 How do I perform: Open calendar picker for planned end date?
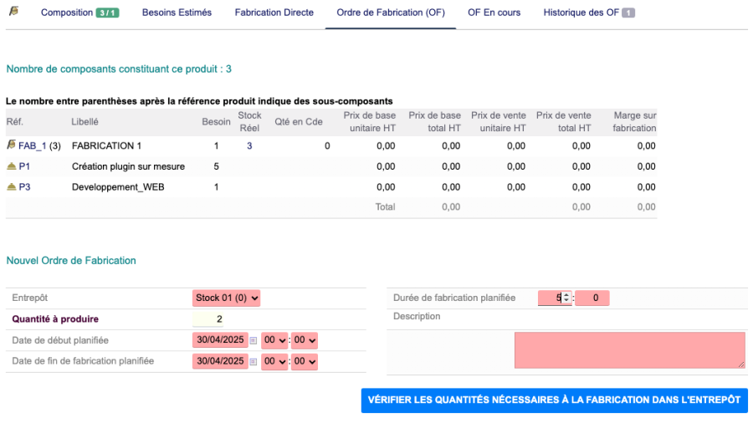coord(254,362)
